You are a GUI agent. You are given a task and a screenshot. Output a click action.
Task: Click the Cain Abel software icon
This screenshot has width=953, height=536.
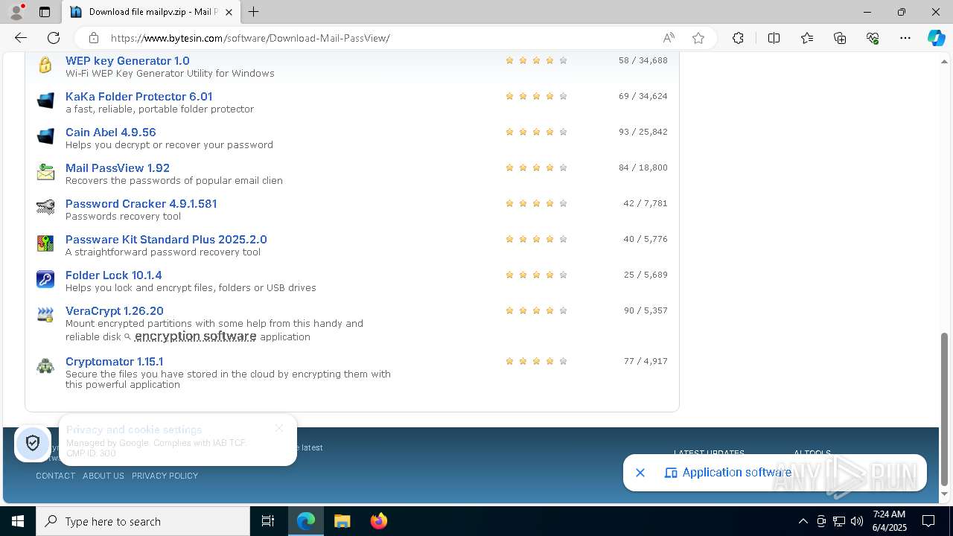[x=45, y=136]
